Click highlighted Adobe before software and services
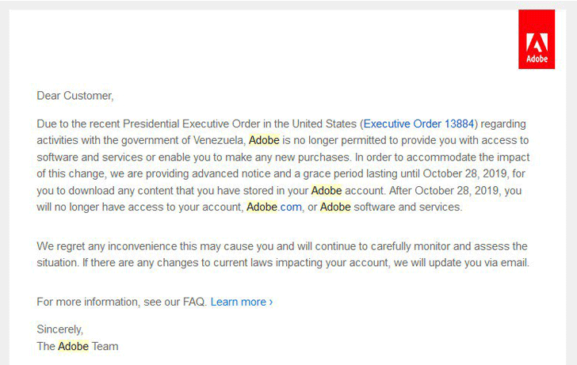The image size is (577, 365). pos(335,207)
